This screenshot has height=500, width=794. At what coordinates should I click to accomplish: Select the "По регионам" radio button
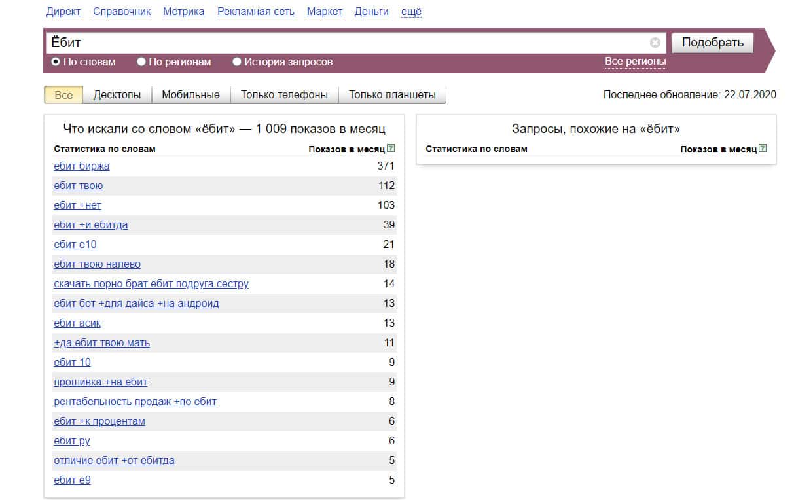tap(141, 62)
